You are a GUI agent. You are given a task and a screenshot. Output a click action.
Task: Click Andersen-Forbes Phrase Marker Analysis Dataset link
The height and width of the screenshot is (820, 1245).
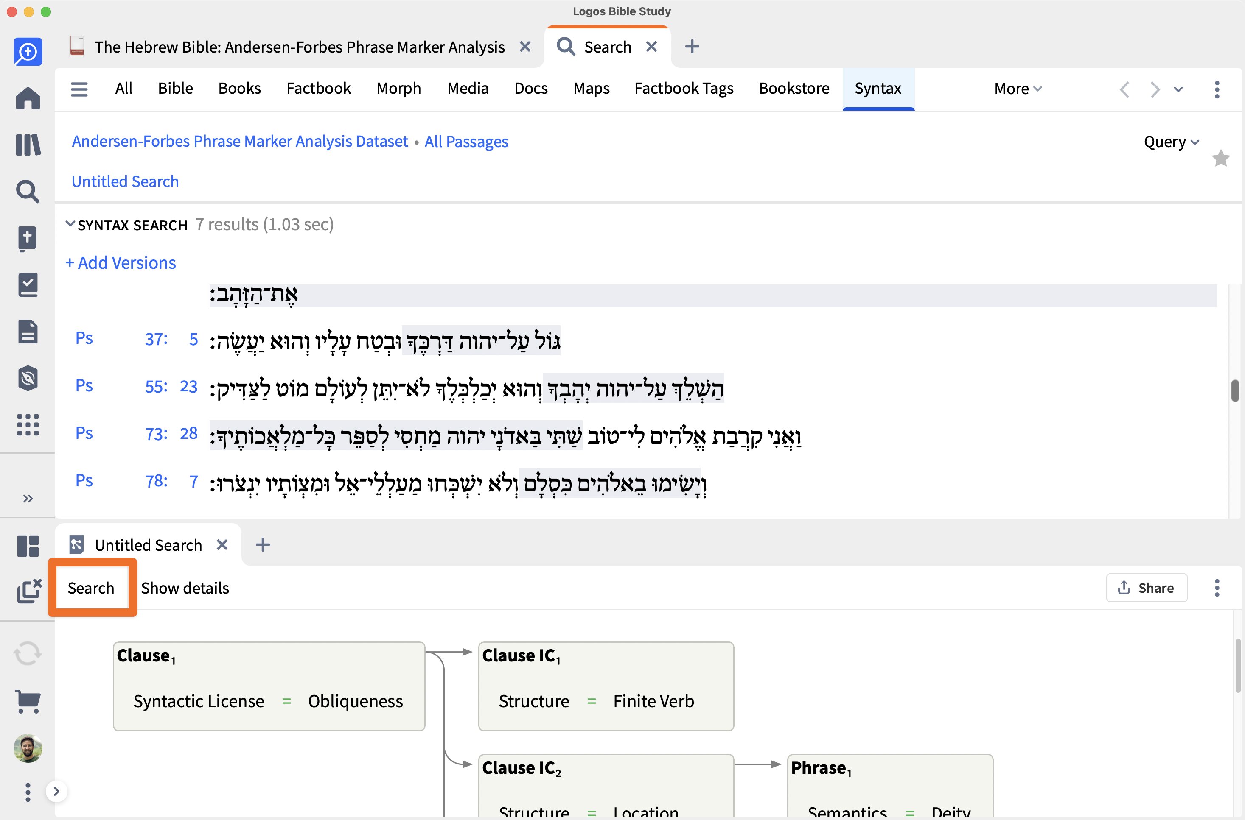point(240,142)
